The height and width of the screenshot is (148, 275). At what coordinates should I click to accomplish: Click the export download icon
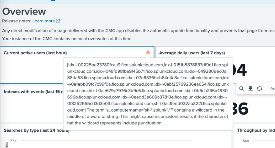[251, 89]
